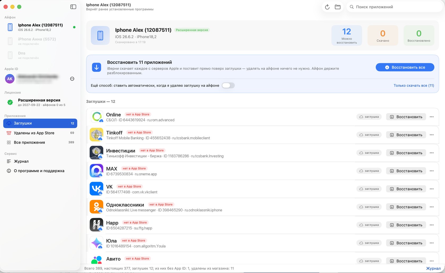
Task: Click заглушка badge in Online row
Action: [369, 117]
